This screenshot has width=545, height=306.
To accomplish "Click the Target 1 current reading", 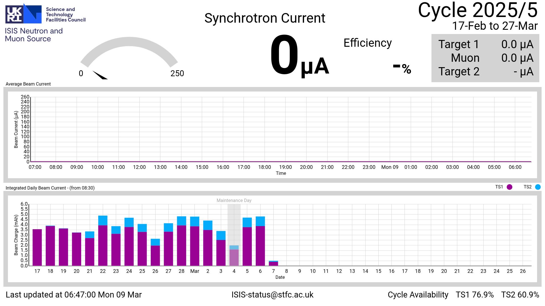I will 517,44.
